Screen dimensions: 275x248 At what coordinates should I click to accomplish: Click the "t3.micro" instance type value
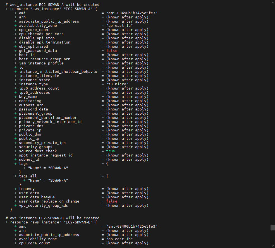pos(117,84)
